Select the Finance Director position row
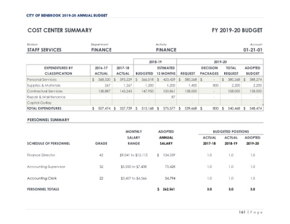290x224 pixels. click(x=145, y=155)
